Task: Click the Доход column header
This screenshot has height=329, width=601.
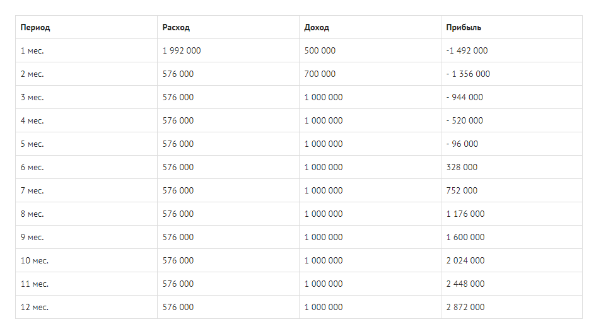Action: click(317, 28)
